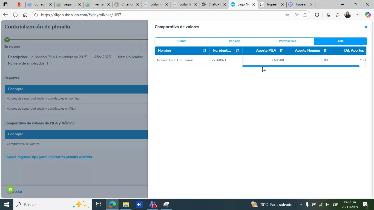Switch to the Inventar browser tab
Screen dimensions: 374x210
(97, 4)
